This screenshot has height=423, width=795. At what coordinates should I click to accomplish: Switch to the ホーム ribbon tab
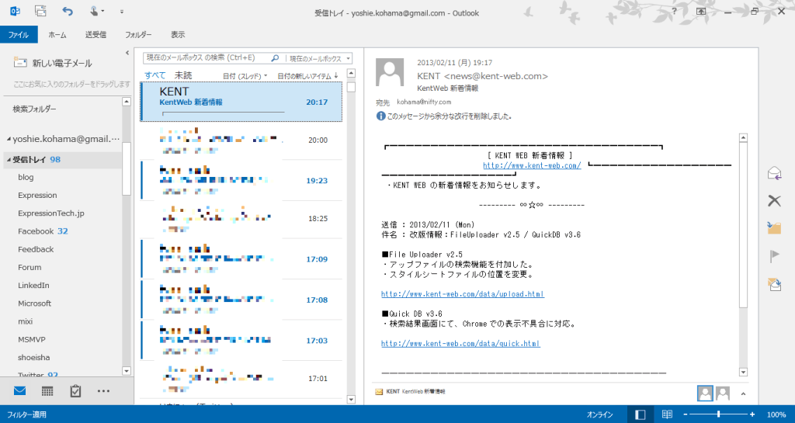point(57,34)
